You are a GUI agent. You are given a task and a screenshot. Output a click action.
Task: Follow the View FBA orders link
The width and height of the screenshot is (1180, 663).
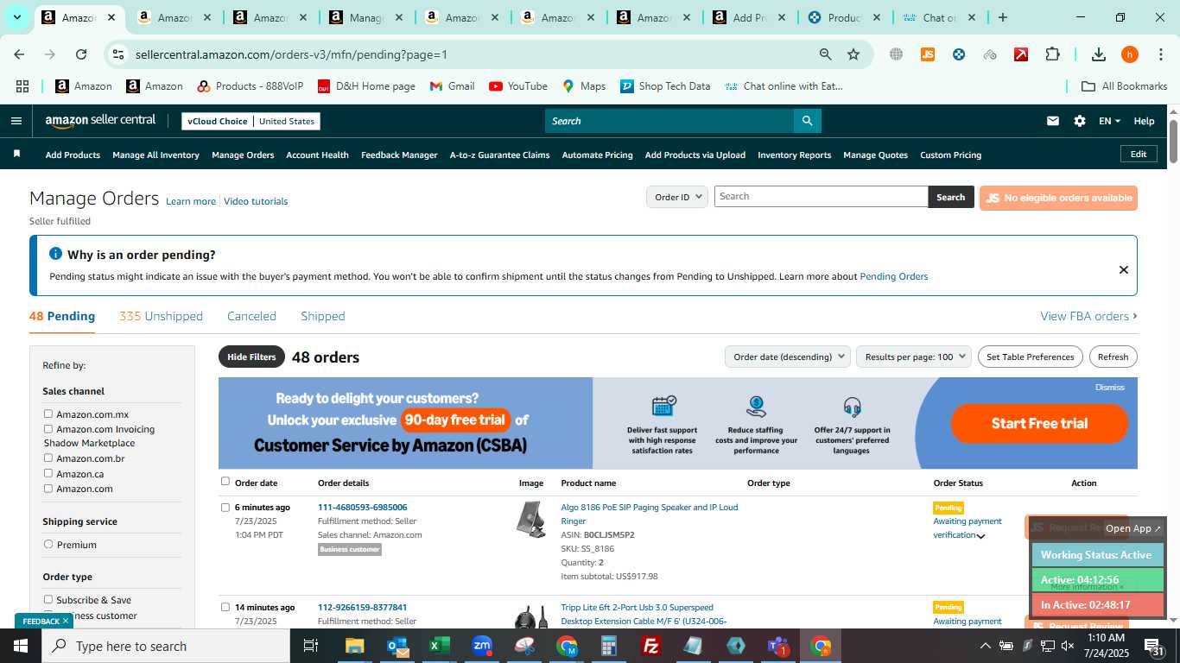click(1088, 316)
